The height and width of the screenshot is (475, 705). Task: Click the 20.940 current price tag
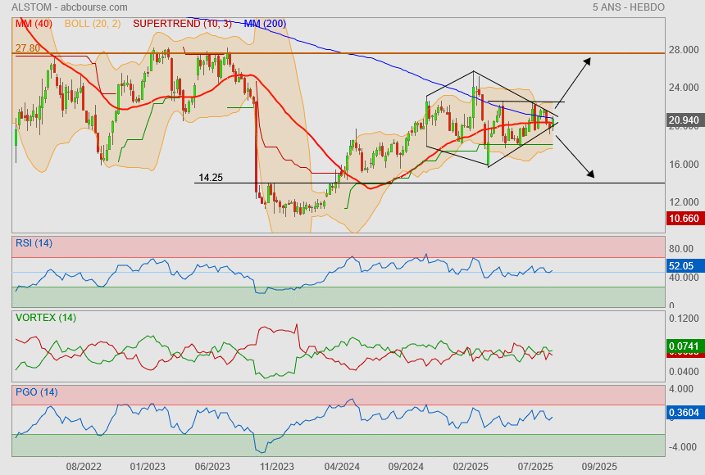pos(684,121)
